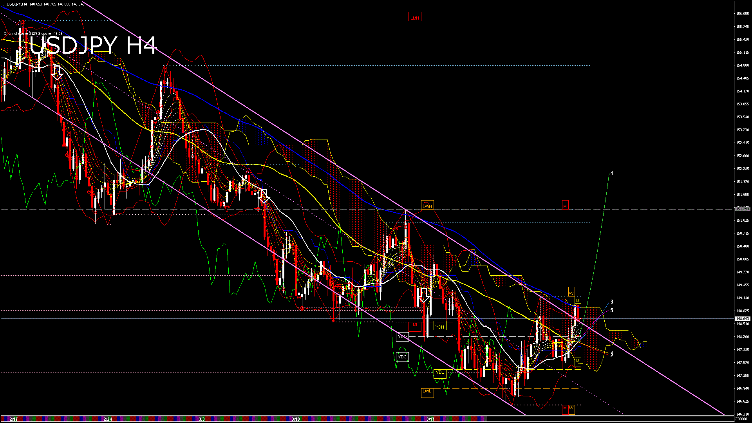The height and width of the screenshot is (423, 752).
Task: Click projection label 5 on the purple line
Action: 612,311
